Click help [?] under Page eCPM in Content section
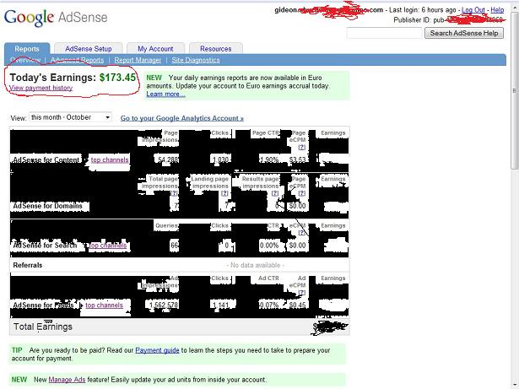Screen dimensions: 519x389 point(302,147)
